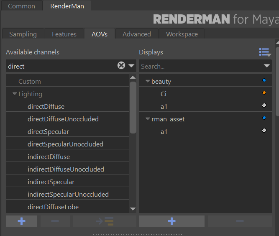
Task: Open the Displays list options menu icon
Action: (265, 52)
